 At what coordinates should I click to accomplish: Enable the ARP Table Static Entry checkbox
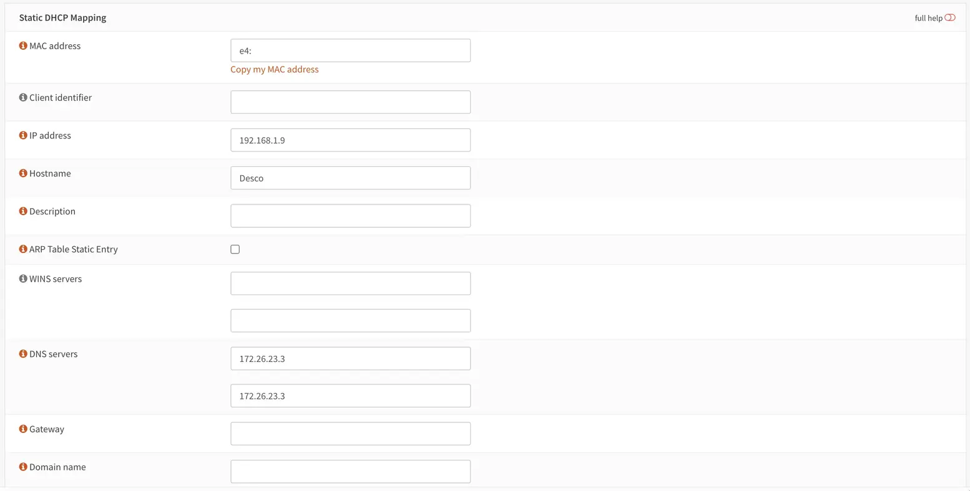click(235, 249)
